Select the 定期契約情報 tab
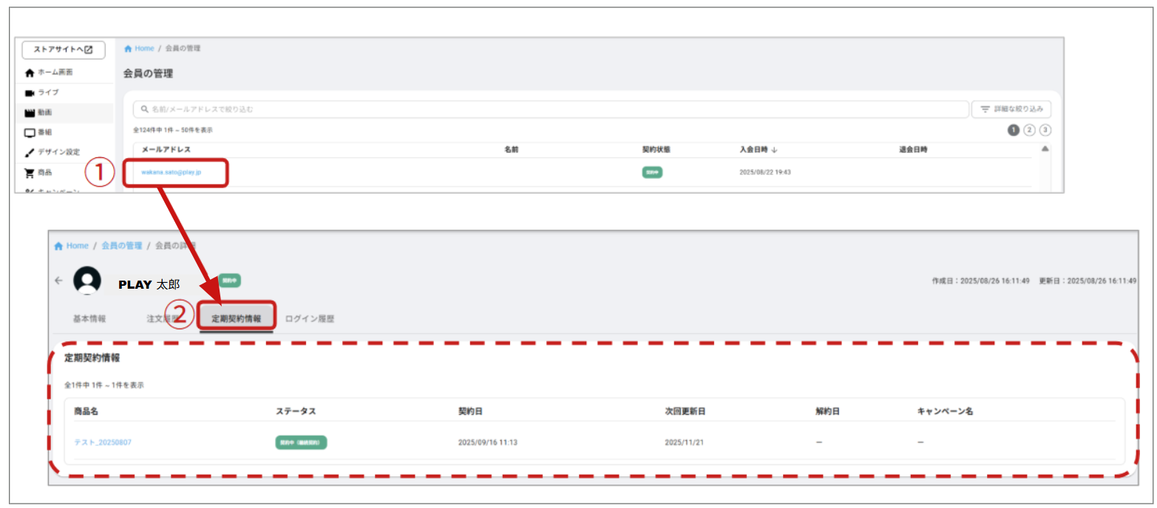Image resolution: width=1157 pixels, height=508 pixels. coord(236,319)
